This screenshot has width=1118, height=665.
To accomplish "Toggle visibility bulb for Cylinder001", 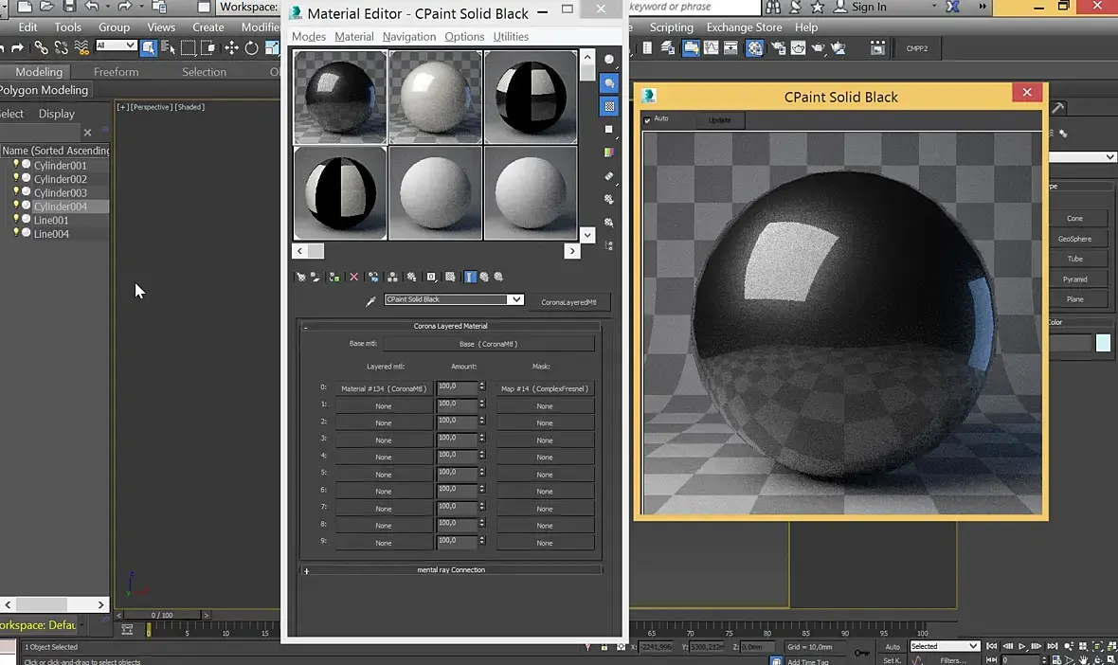I will pyautogui.click(x=16, y=165).
